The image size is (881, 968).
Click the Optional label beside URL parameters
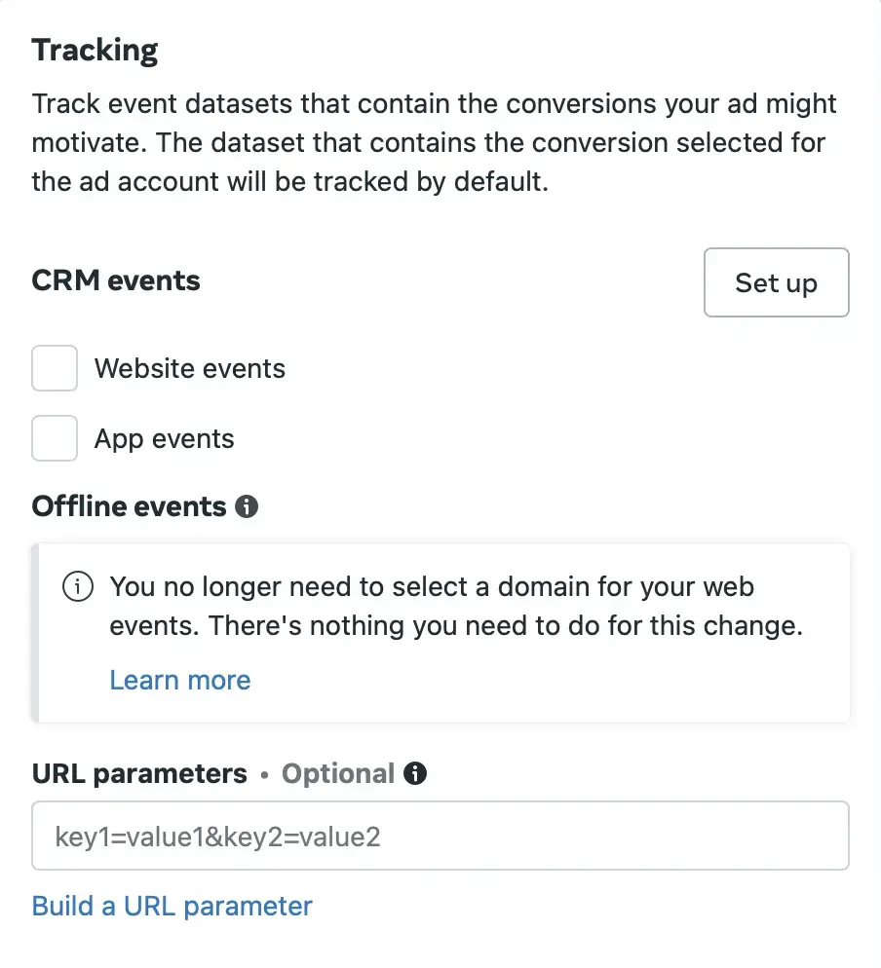(x=338, y=773)
